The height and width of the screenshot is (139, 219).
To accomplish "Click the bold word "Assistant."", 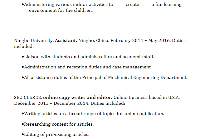I will (66, 40).
